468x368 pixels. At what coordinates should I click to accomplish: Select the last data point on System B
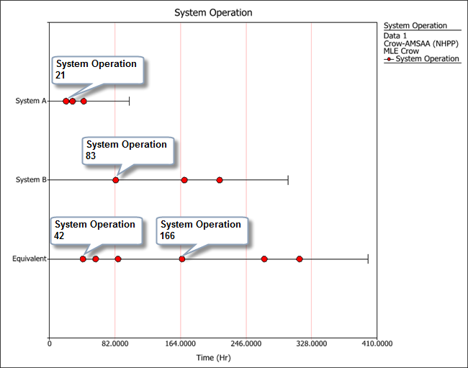pyautogui.click(x=220, y=180)
